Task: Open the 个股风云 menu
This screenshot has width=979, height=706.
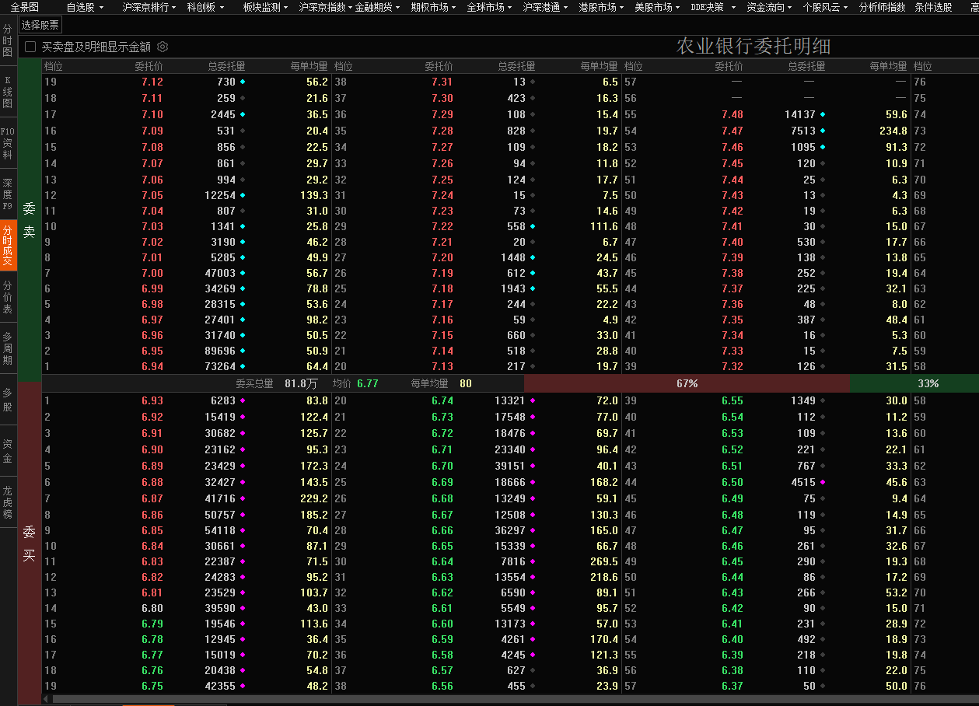Action: [826, 7]
